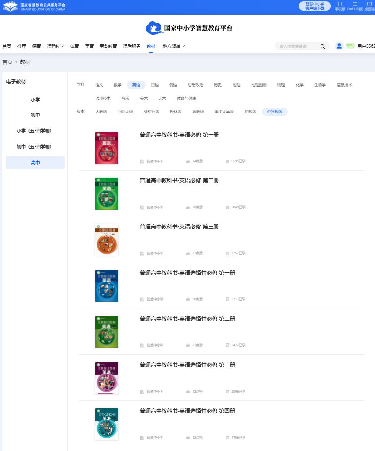Image resolution: width=375 pixels, height=451 pixels.
Task: Select the 数学 subject filter
Action: pyautogui.click(x=117, y=85)
